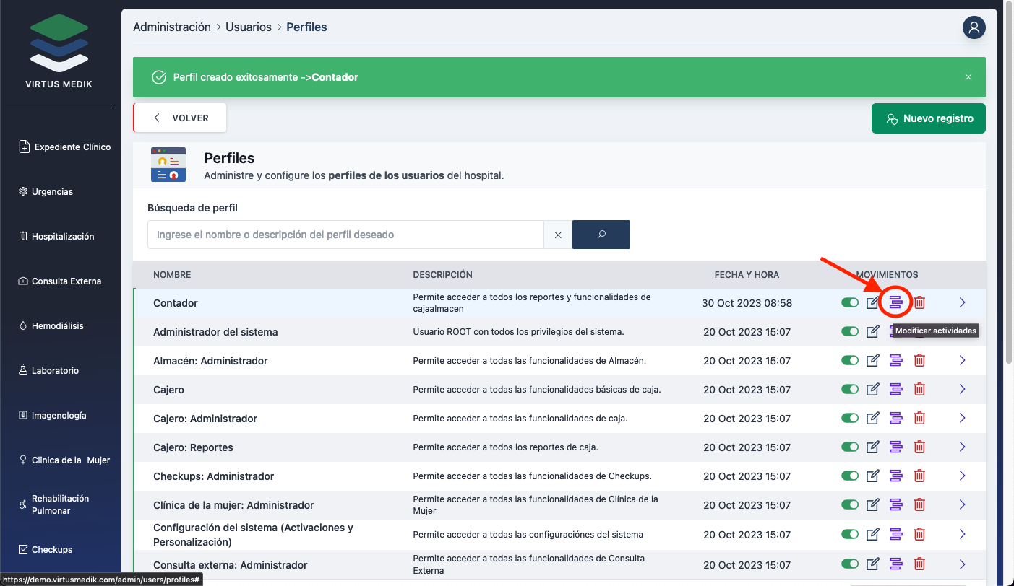Disable the Contador profile toggle
Screen dimensions: 1014x586
coord(850,303)
